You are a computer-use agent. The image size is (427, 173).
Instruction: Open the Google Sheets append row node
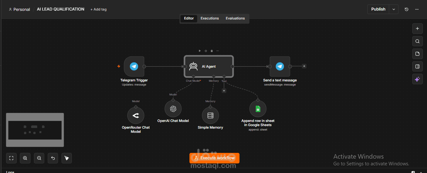(x=258, y=109)
